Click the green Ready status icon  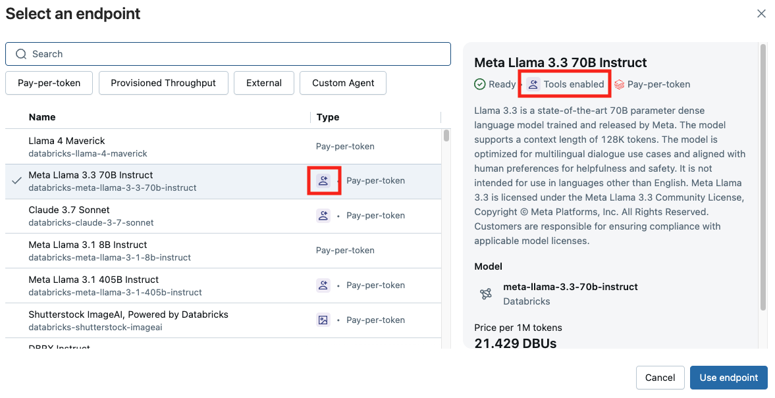click(480, 84)
